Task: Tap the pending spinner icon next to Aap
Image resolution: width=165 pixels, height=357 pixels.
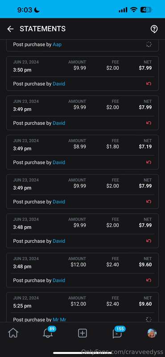Action: pos(148,44)
